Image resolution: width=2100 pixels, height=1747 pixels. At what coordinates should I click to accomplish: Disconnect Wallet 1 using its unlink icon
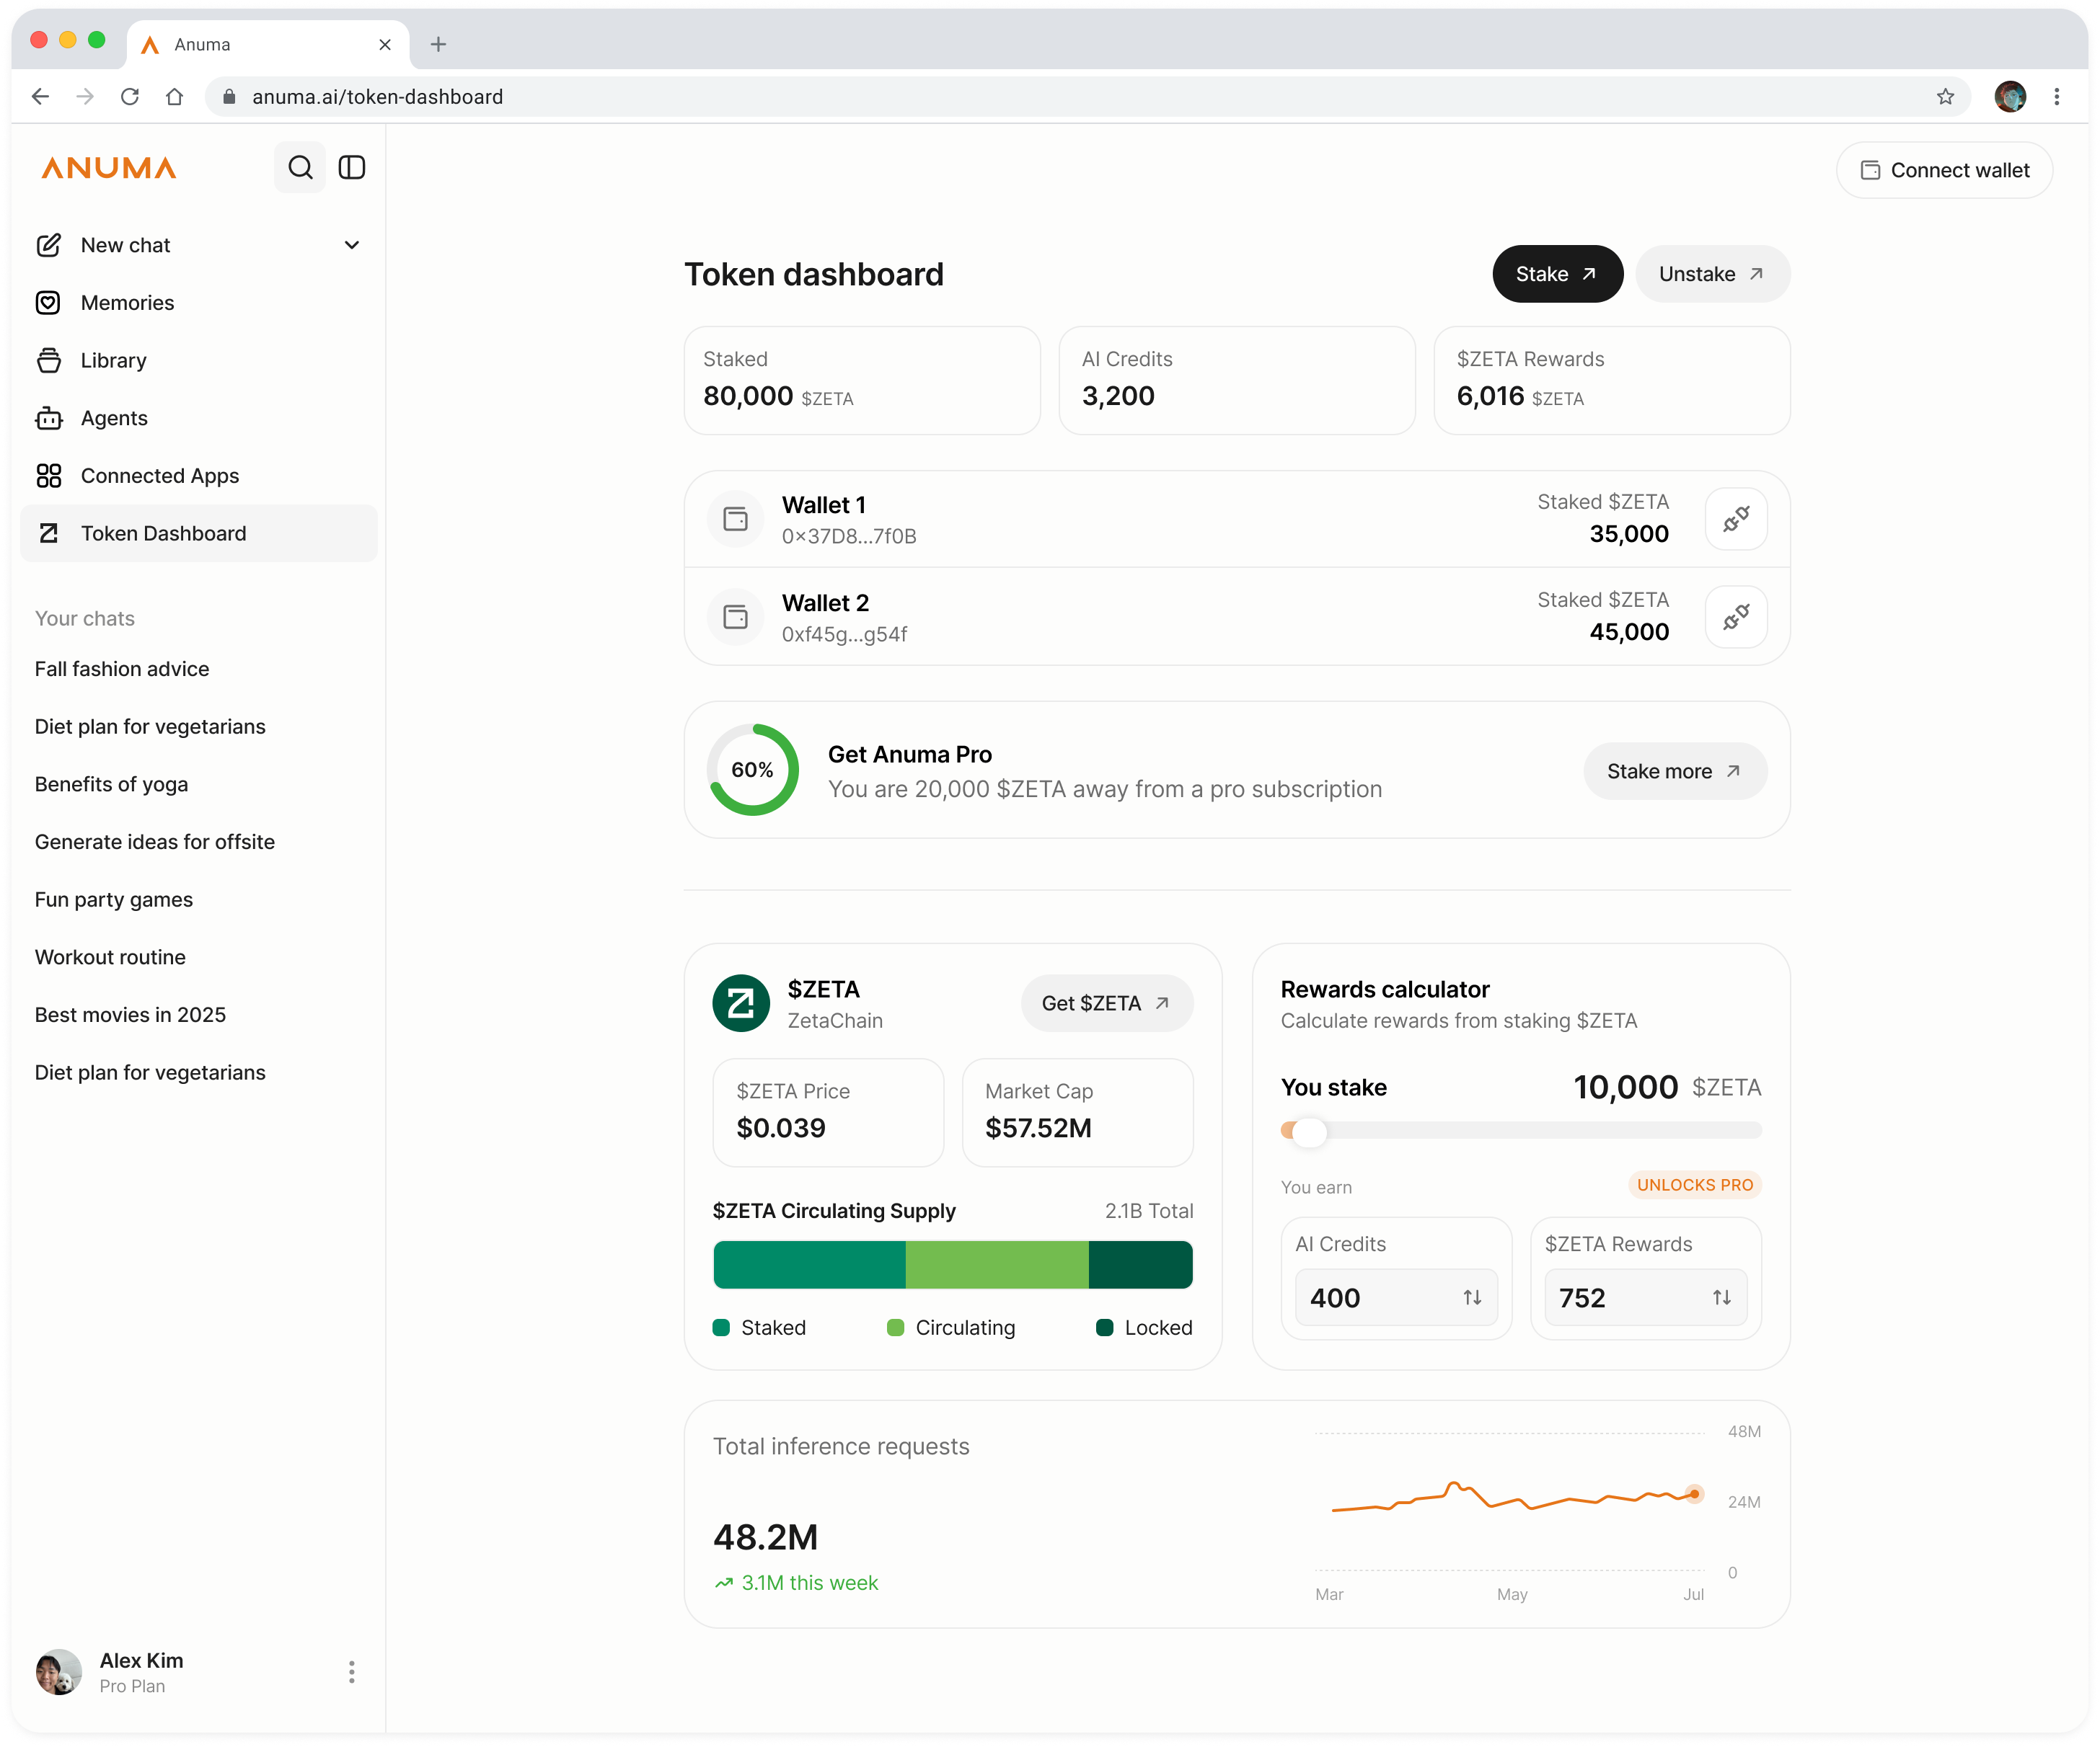[x=1736, y=519]
